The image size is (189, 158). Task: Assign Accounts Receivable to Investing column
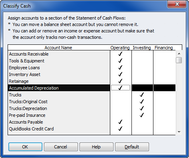pos(142,54)
